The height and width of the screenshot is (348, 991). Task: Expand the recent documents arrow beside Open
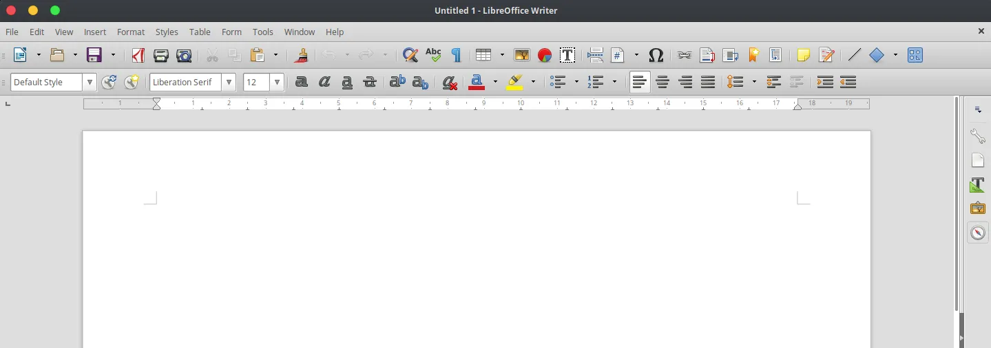75,55
